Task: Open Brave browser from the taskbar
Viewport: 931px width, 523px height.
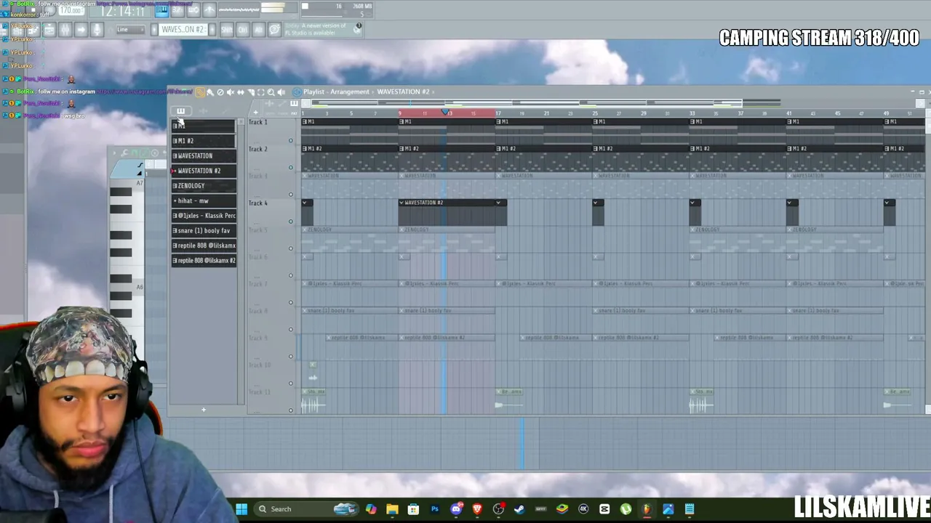Action: tap(477, 509)
